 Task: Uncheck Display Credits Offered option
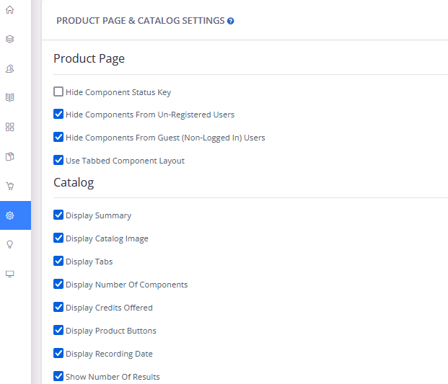tap(58, 307)
